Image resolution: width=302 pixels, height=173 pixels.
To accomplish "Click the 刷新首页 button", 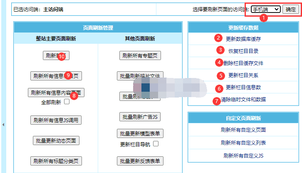I will coord(56,55).
